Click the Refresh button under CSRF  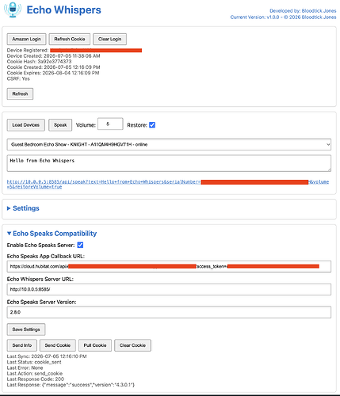tap(20, 93)
